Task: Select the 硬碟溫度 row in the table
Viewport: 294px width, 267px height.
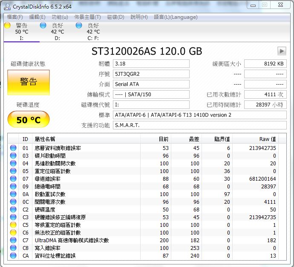Action: coord(147,210)
